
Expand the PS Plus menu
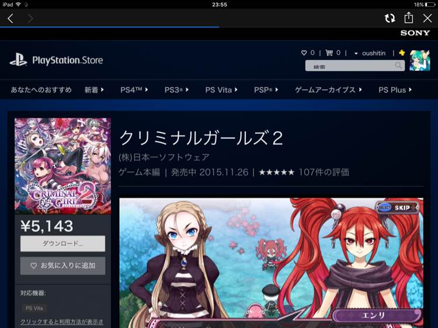pos(395,90)
